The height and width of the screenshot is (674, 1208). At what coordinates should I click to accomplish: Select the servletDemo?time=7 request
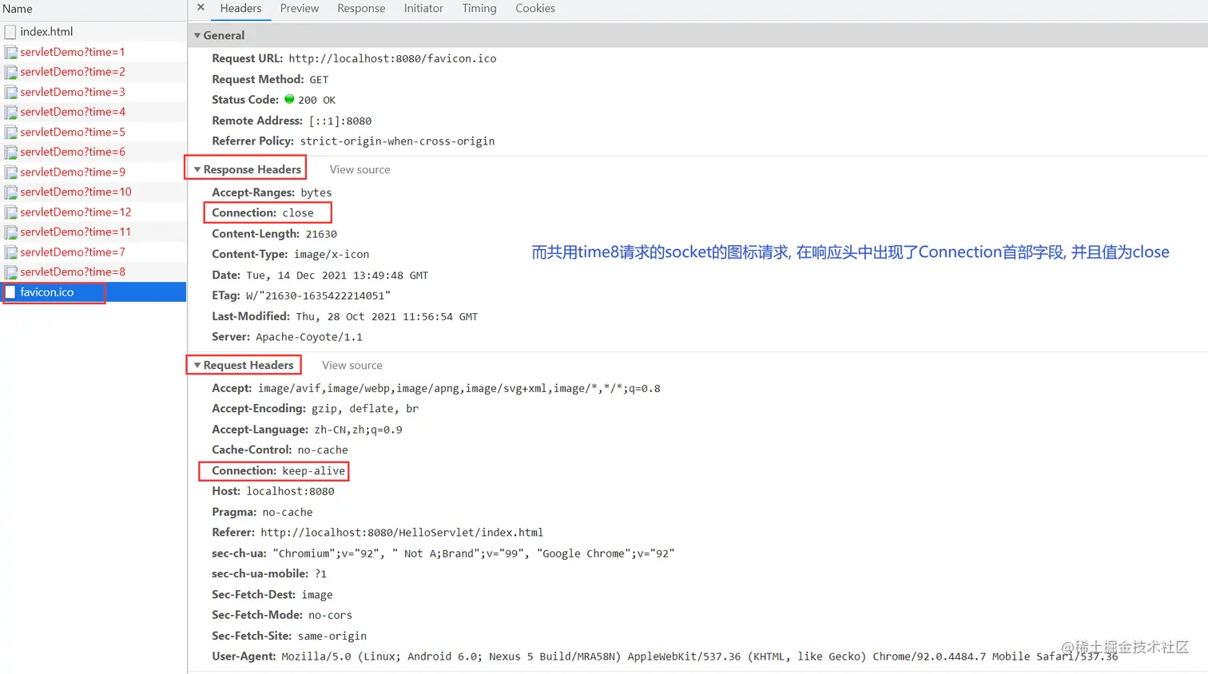coord(93,252)
